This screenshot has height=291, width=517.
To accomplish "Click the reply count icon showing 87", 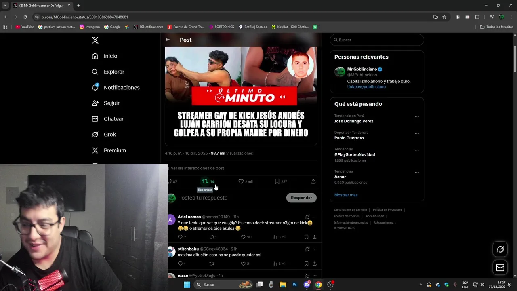I will [x=172, y=181].
